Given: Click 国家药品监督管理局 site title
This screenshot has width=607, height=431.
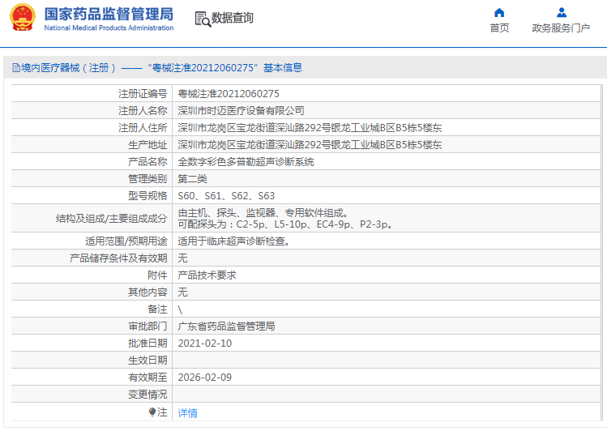Looking at the screenshot, I should (109, 14).
